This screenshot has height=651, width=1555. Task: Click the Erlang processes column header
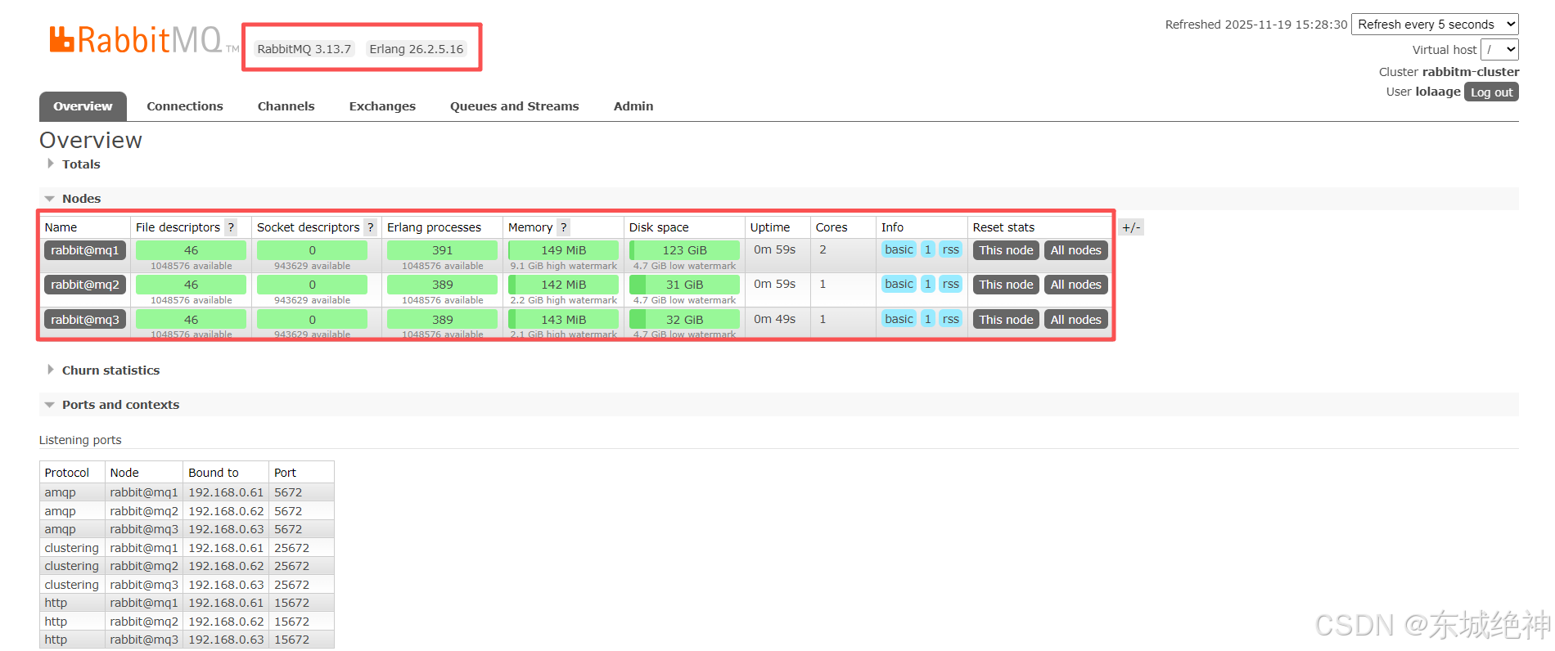coord(434,227)
